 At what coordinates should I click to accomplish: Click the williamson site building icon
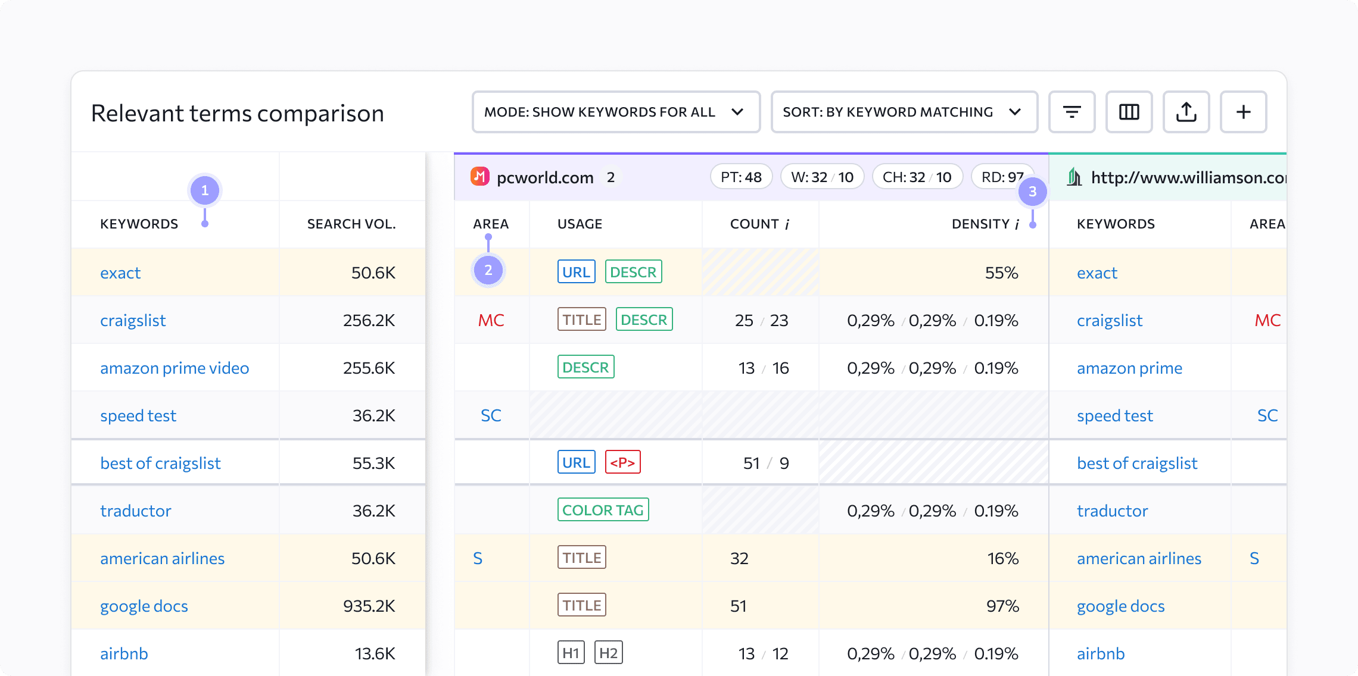(1074, 177)
